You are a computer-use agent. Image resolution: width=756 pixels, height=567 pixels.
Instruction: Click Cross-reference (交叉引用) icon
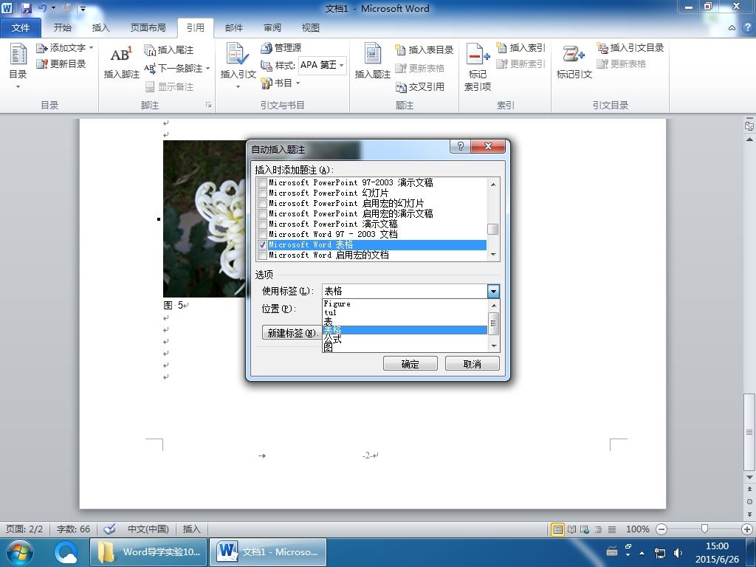point(401,87)
